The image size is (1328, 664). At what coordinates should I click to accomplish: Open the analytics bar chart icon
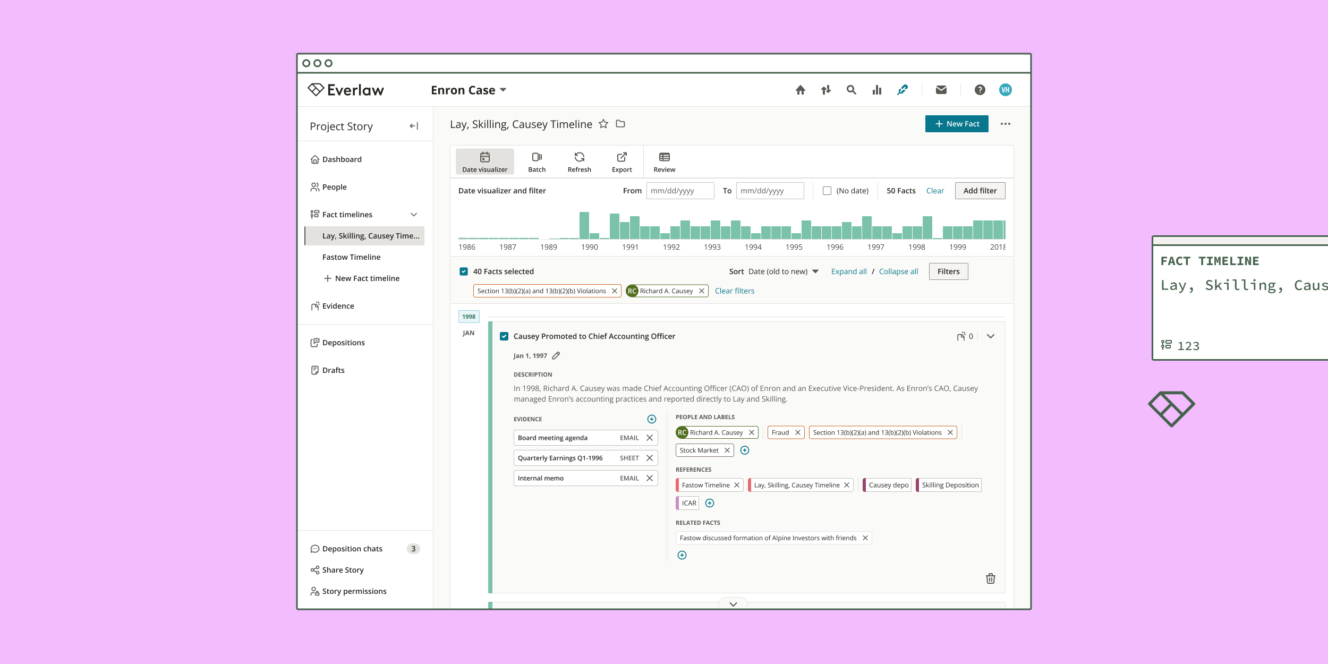pos(876,90)
